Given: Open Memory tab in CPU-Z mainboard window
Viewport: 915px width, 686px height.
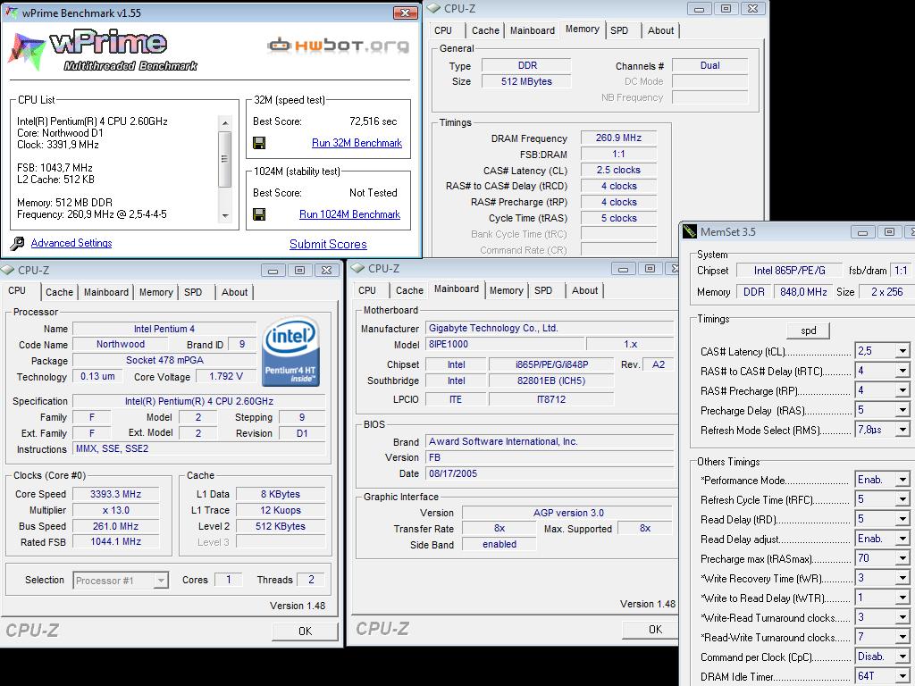Looking at the screenshot, I should (506, 290).
